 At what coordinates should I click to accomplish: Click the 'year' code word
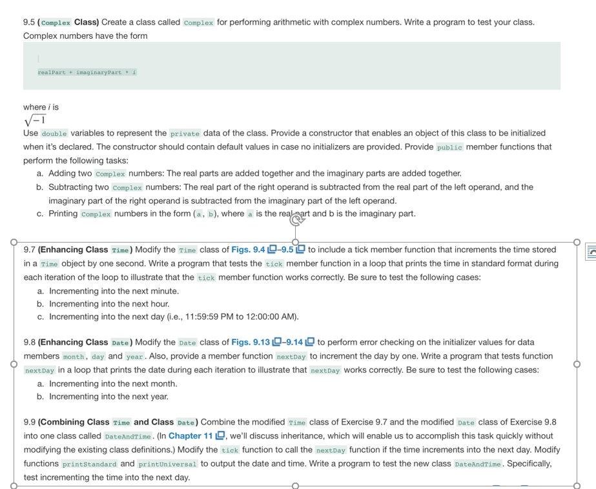(x=134, y=357)
